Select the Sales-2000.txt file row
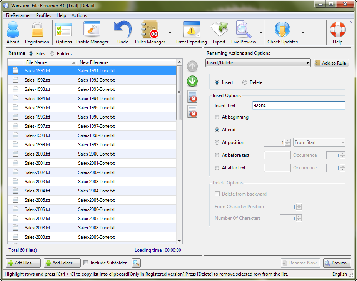Viewport: 357px width, 281px height. tap(92, 154)
